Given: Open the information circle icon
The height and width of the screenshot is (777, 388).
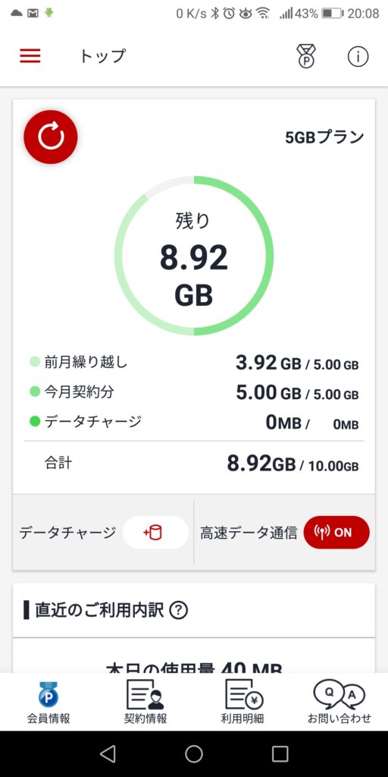Looking at the screenshot, I should click(358, 56).
